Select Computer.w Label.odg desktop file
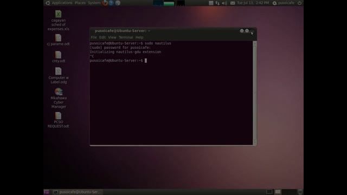This screenshot has height=195, width=347. pyautogui.click(x=59, y=76)
